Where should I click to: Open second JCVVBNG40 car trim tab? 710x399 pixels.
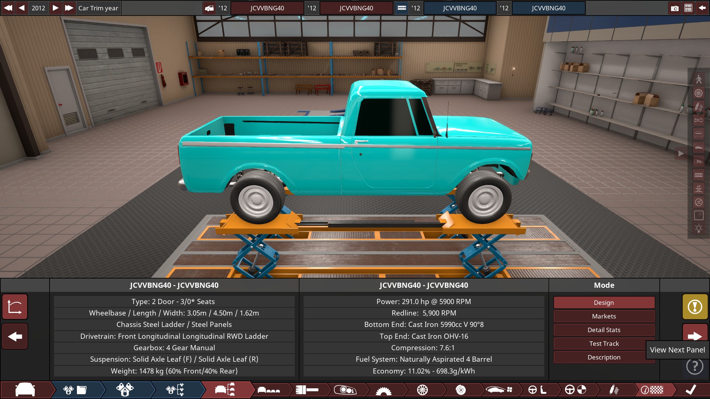[x=356, y=8]
